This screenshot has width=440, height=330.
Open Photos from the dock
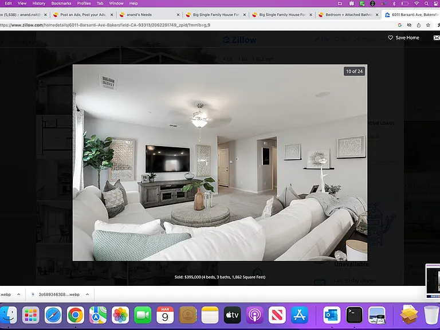120,315
